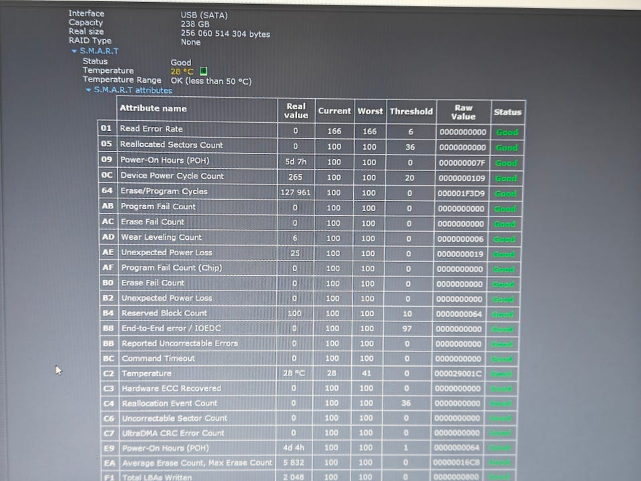Click the Good status of Read Error Rate
Viewport: 641px width, 481px height.
click(x=507, y=132)
